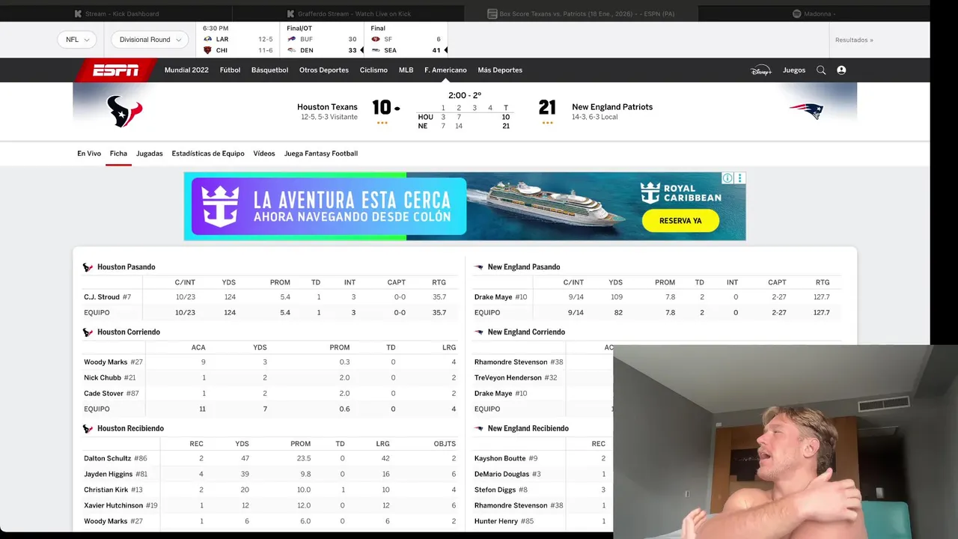Open Básquetbol menu
The image size is (958, 539).
point(269,70)
